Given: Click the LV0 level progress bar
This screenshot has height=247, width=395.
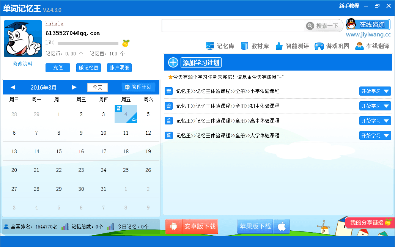Looking at the screenshot, I should (x=88, y=43).
